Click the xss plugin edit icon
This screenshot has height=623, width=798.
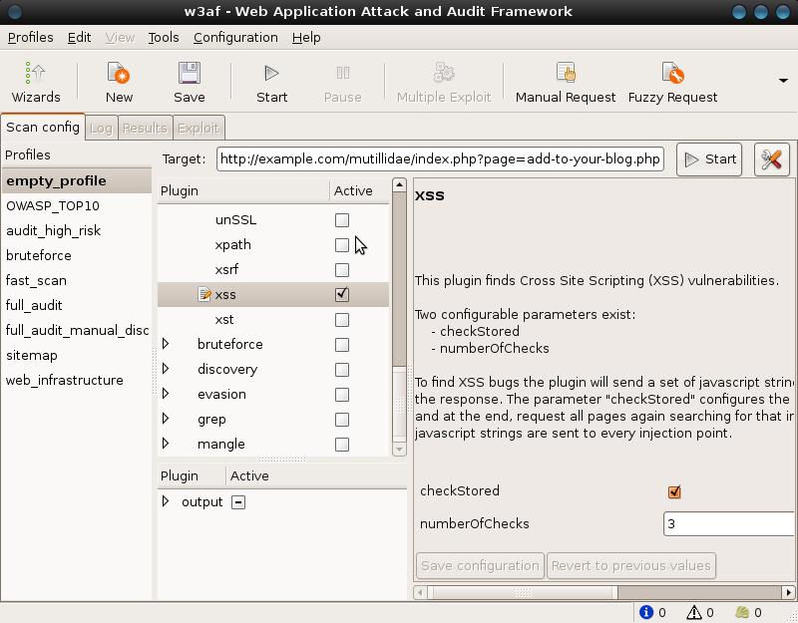[x=204, y=295]
